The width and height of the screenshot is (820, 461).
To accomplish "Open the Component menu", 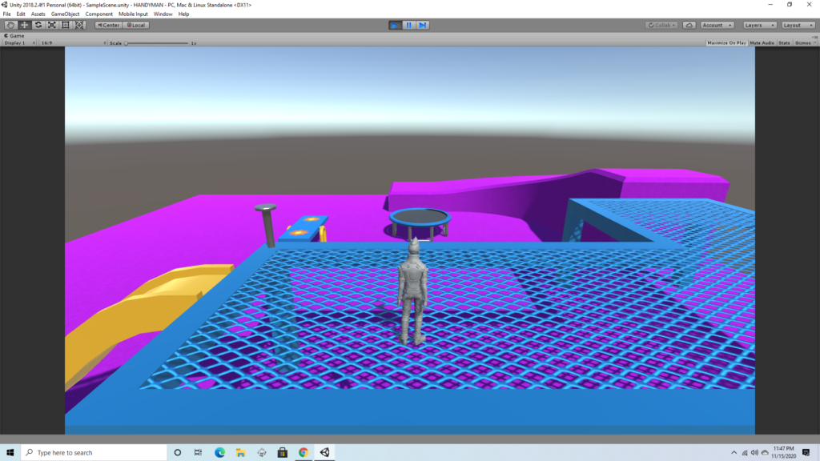I will coord(99,14).
